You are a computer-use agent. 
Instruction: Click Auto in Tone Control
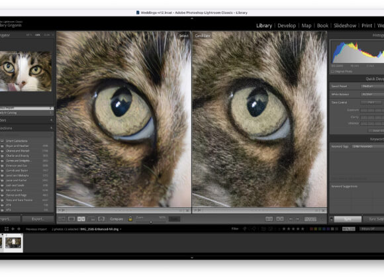click(371, 103)
